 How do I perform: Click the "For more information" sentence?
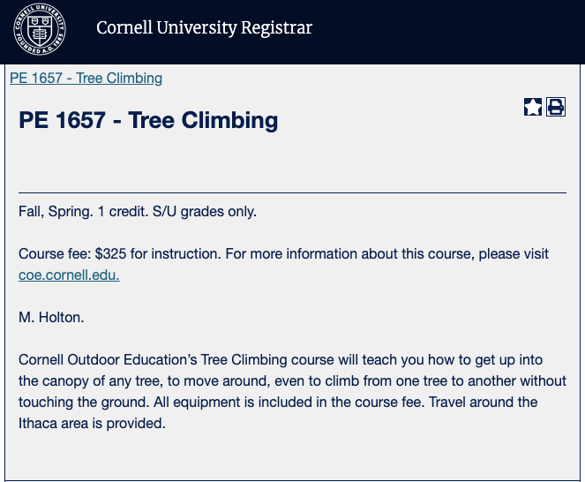pos(353,254)
